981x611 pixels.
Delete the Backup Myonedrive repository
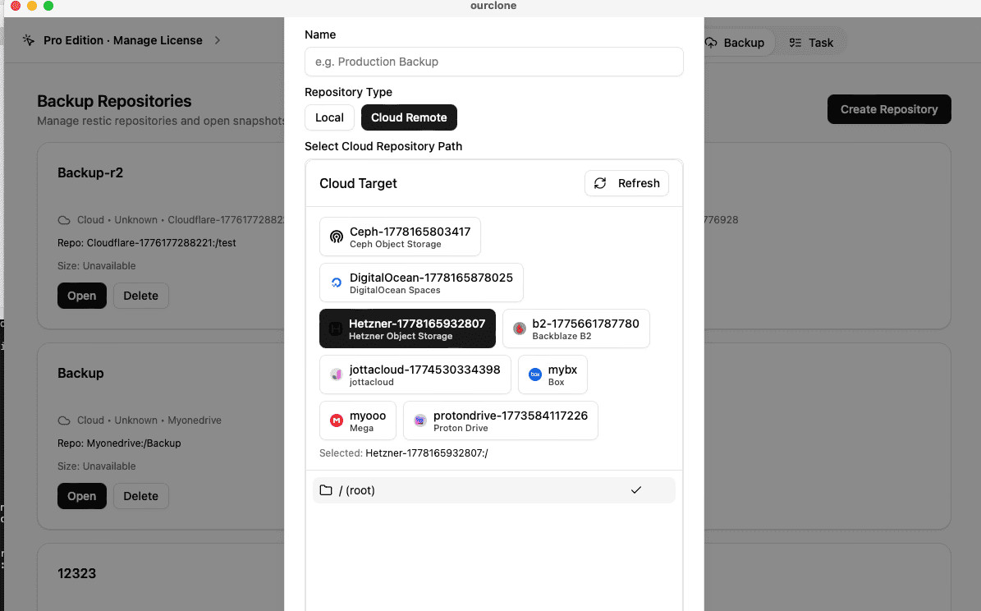[x=140, y=496]
